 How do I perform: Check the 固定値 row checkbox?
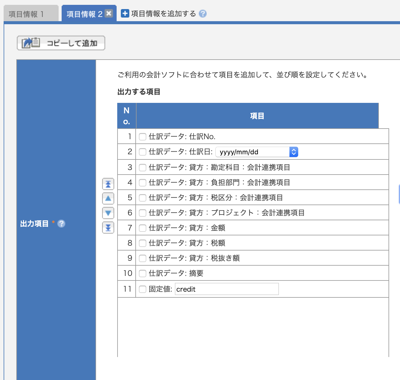143,289
